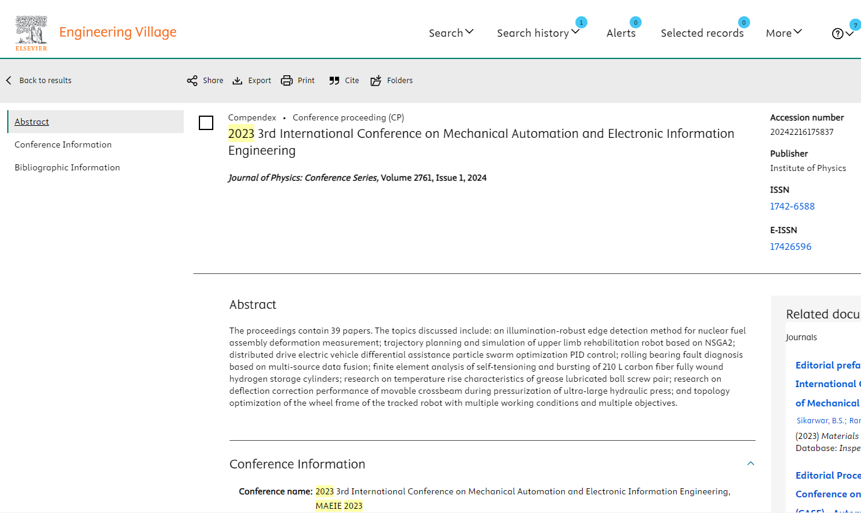Click the Export download icon

[x=237, y=81]
